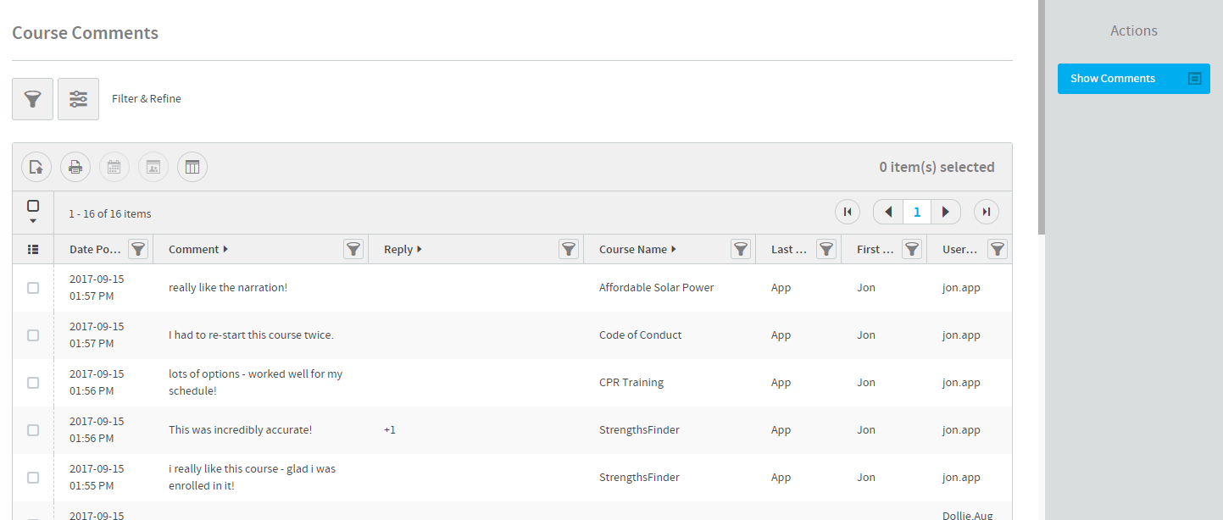Click 'App' in the Affordable Solar Power row
The width and height of the screenshot is (1223, 520).
(x=781, y=288)
